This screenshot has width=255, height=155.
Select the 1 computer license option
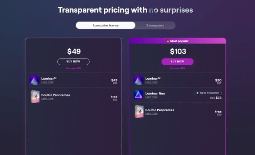click(105, 25)
